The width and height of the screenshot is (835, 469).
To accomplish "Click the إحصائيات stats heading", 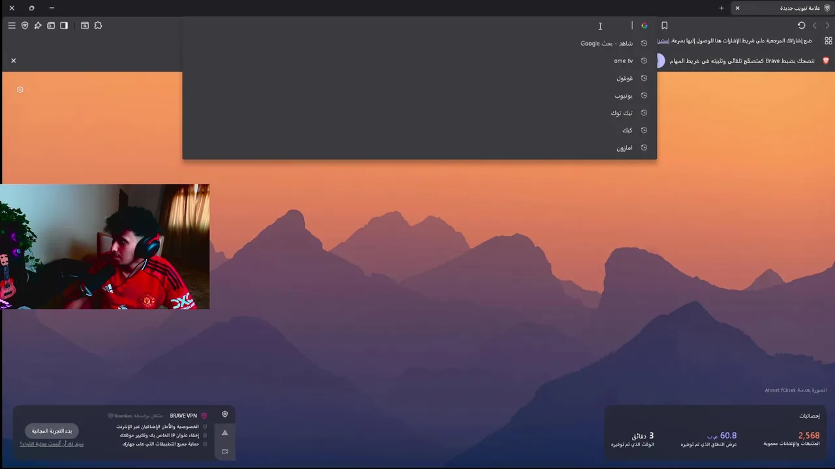I will pyautogui.click(x=810, y=416).
